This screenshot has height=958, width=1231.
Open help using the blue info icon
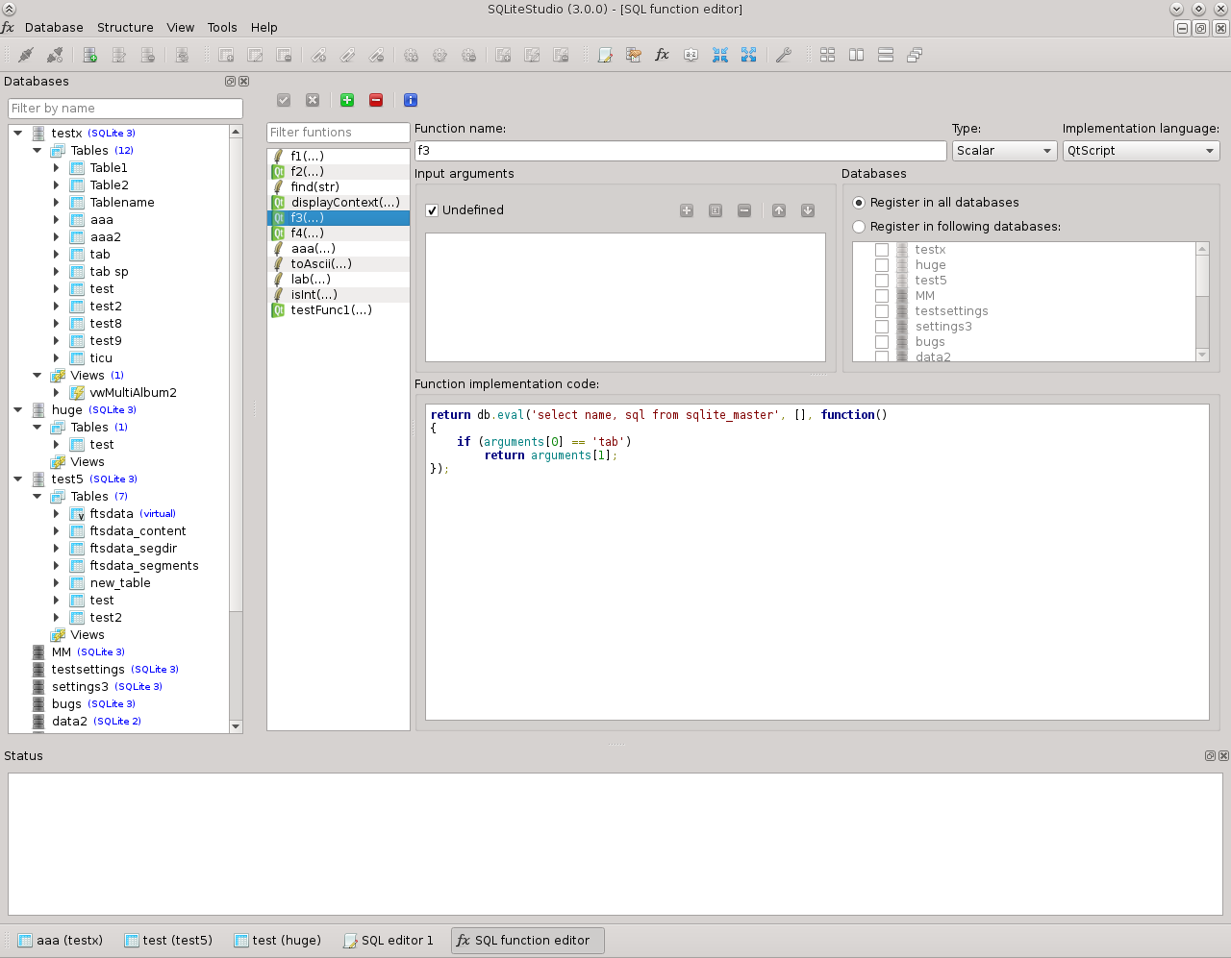pos(411,100)
